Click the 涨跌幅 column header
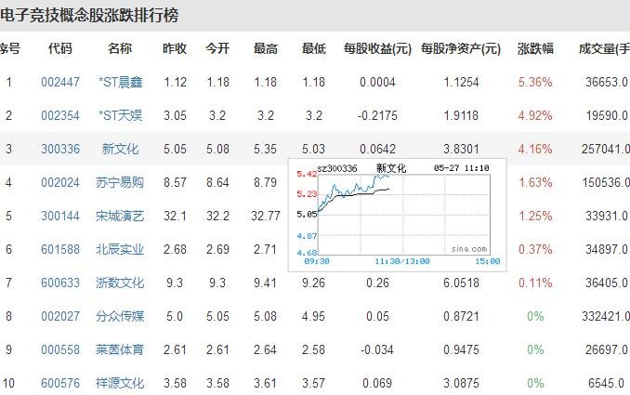The width and height of the screenshot is (630, 395). [535, 48]
